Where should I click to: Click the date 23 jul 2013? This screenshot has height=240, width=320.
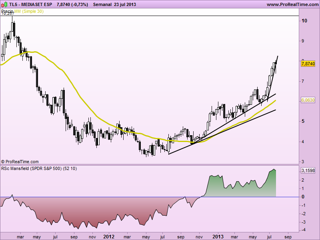coord(125,4)
